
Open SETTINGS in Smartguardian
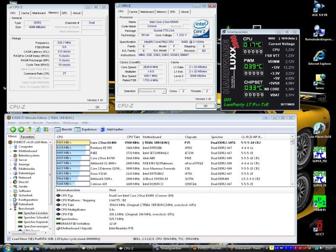coord(287,104)
